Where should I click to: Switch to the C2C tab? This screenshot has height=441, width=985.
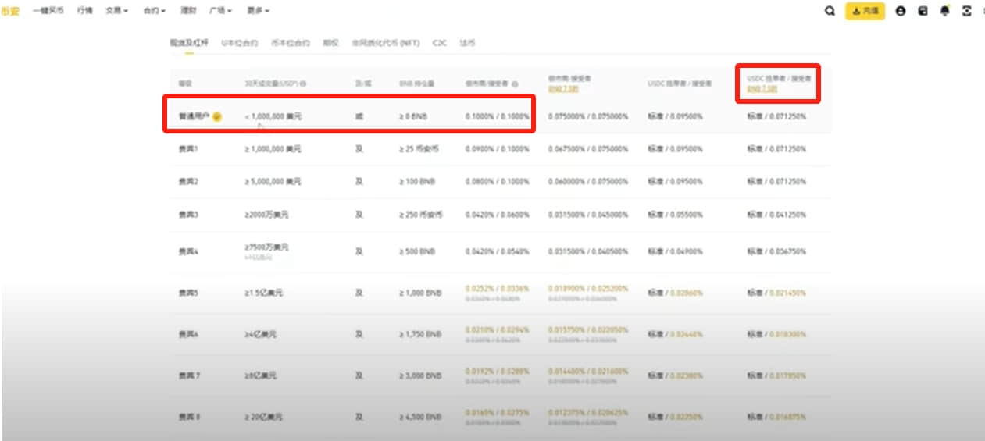(x=440, y=43)
